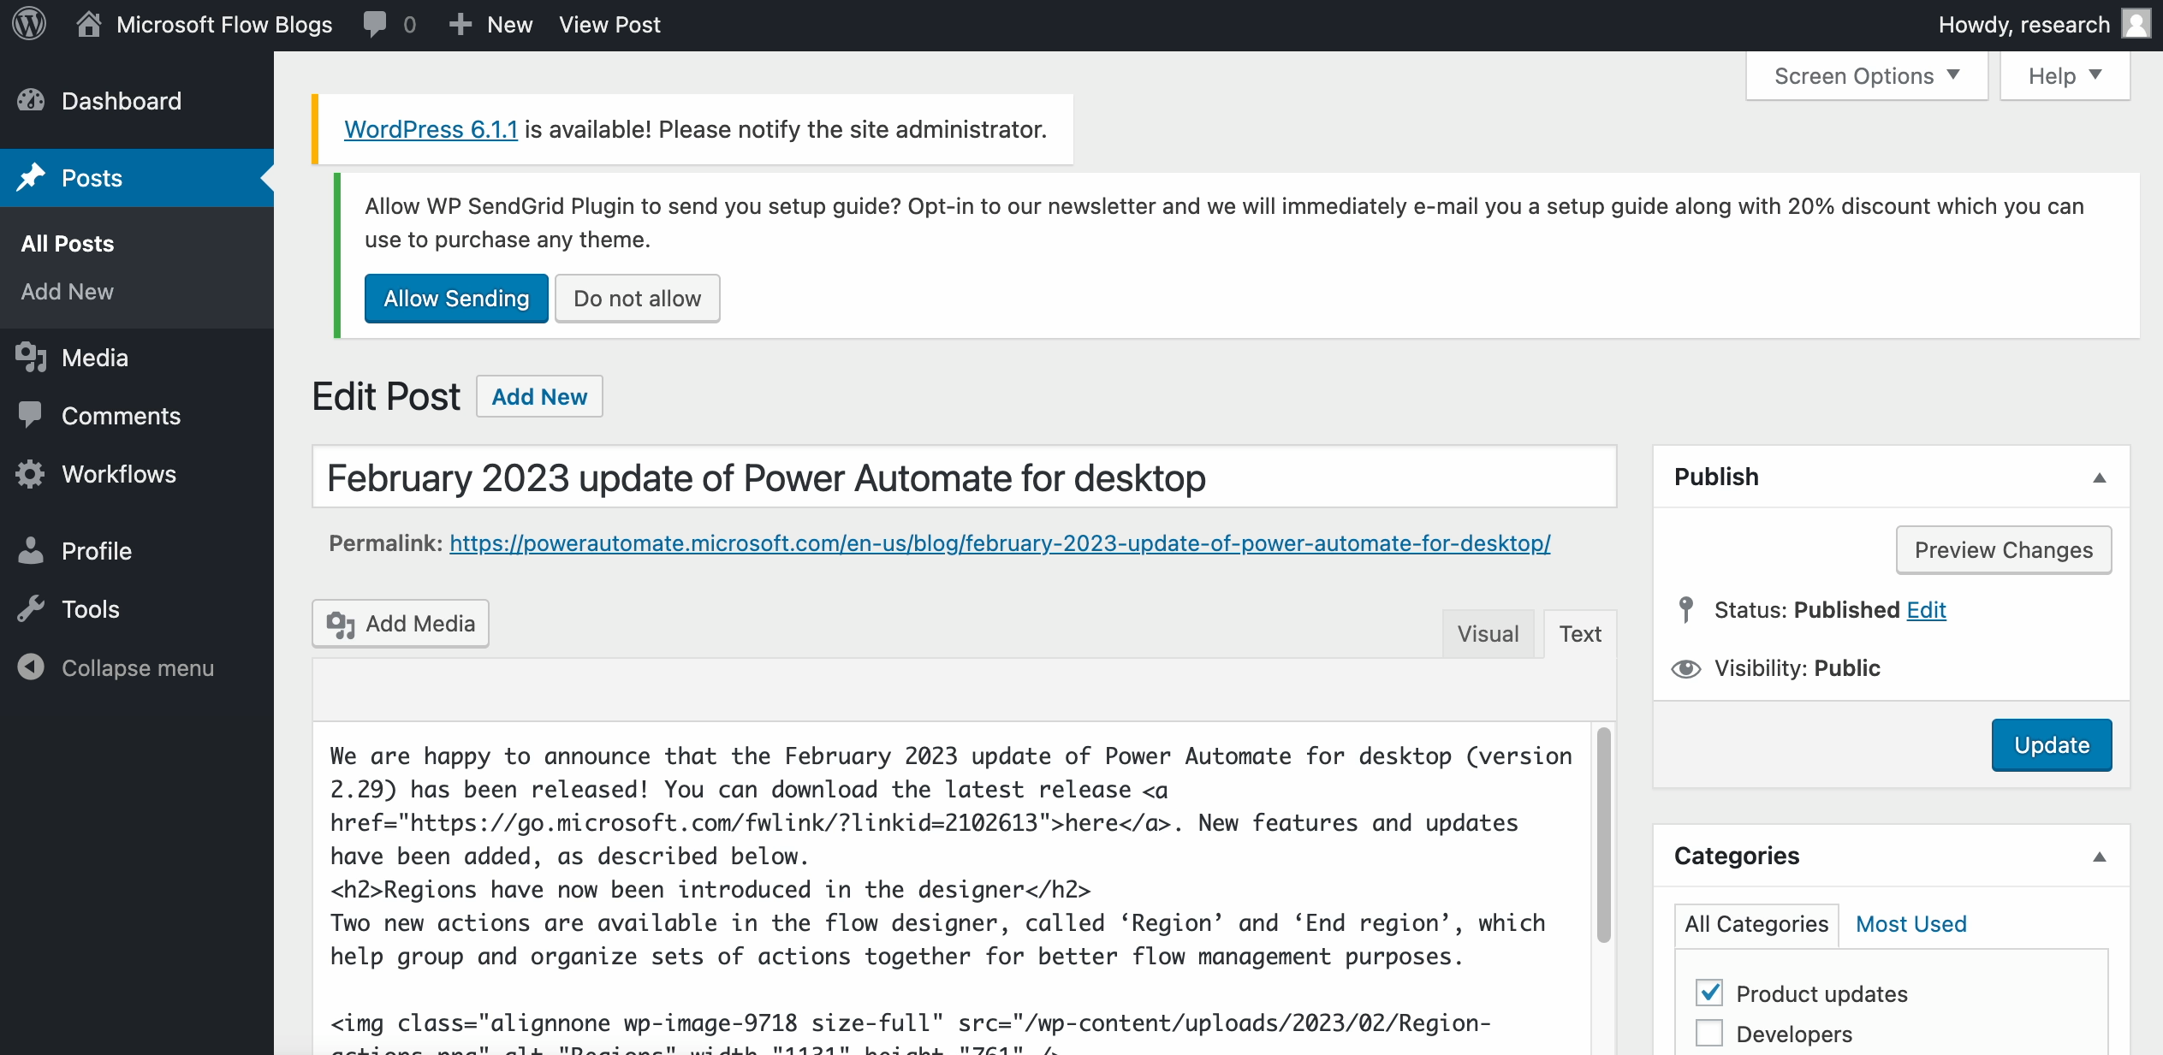The width and height of the screenshot is (2163, 1055).
Task: Click the home icon beside Microsoft Flow Blogs
Action: coord(89,24)
